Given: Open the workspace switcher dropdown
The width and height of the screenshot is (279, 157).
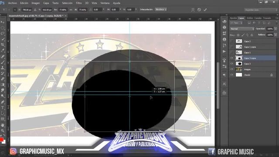Looking at the screenshot, I should click(261, 10).
